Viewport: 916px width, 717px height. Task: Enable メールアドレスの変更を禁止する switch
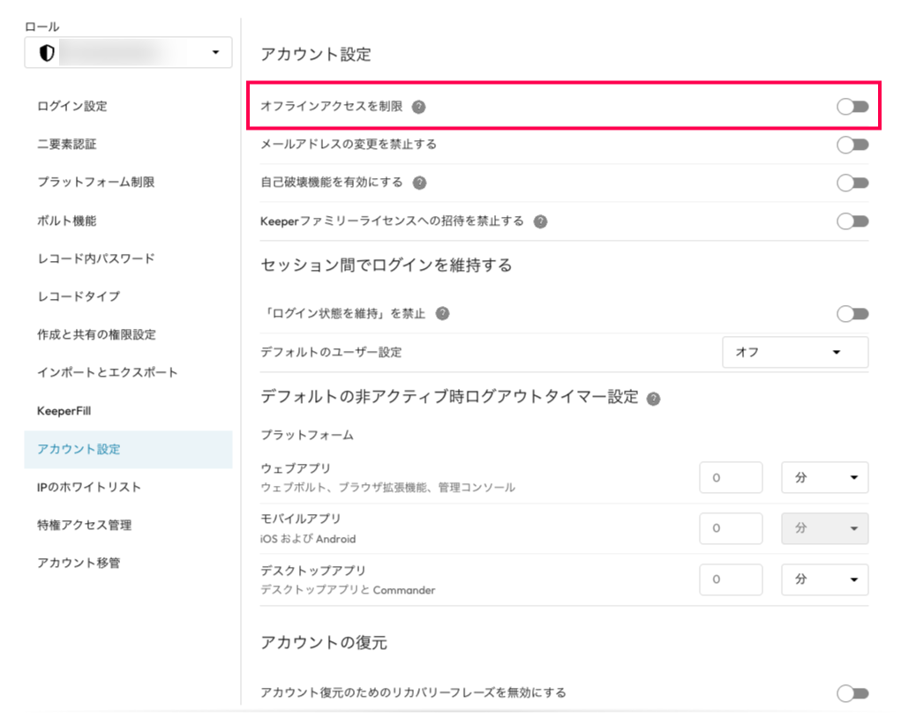pos(852,145)
